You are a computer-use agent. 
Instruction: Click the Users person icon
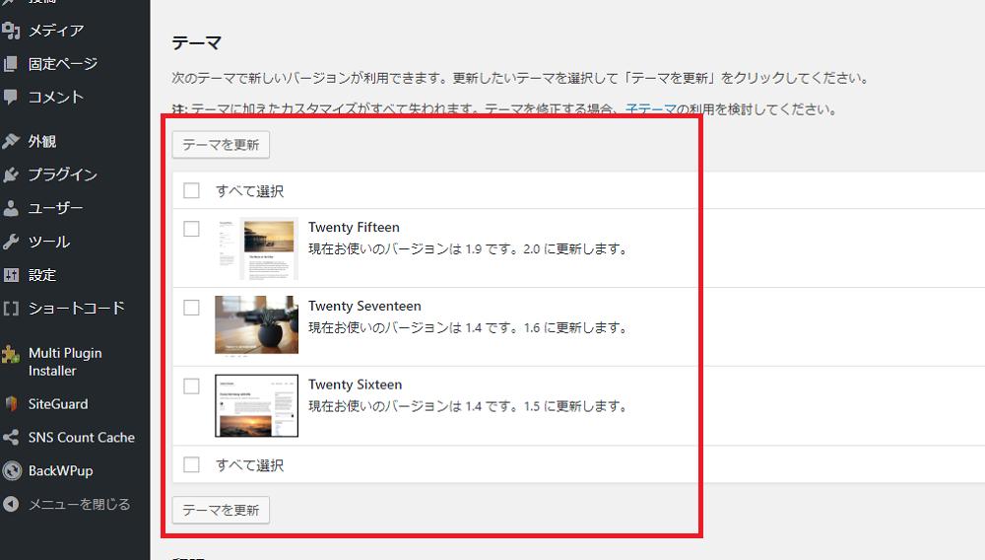[x=11, y=208]
